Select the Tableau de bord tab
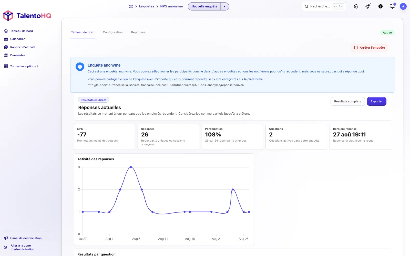The width and height of the screenshot is (410, 256). point(83,33)
